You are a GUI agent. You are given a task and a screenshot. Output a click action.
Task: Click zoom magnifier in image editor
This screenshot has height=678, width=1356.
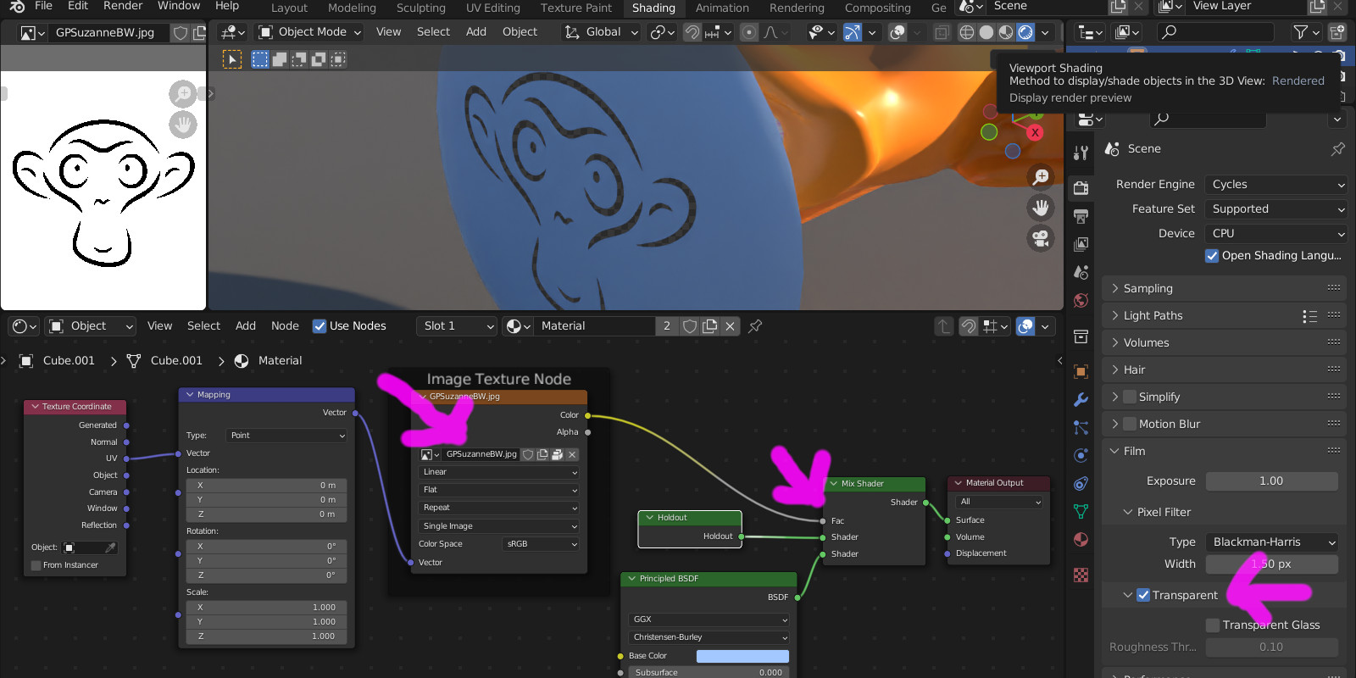tap(183, 93)
